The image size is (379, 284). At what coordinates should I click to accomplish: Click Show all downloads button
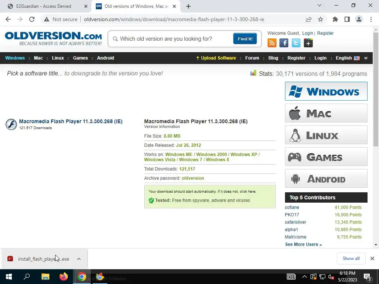351,258
